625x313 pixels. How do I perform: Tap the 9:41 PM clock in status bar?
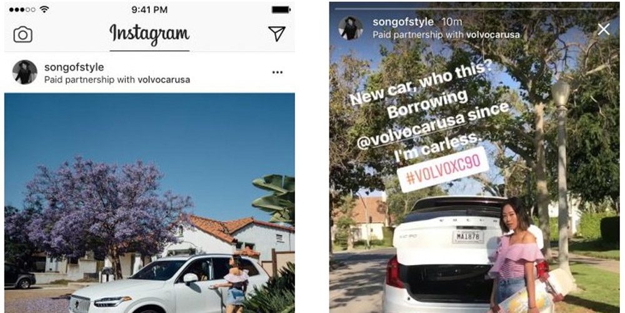149,9
